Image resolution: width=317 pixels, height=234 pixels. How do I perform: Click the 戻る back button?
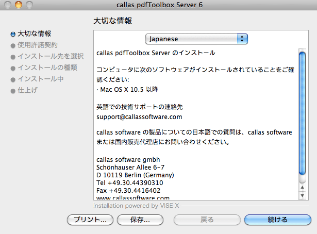[x=207, y=220]
